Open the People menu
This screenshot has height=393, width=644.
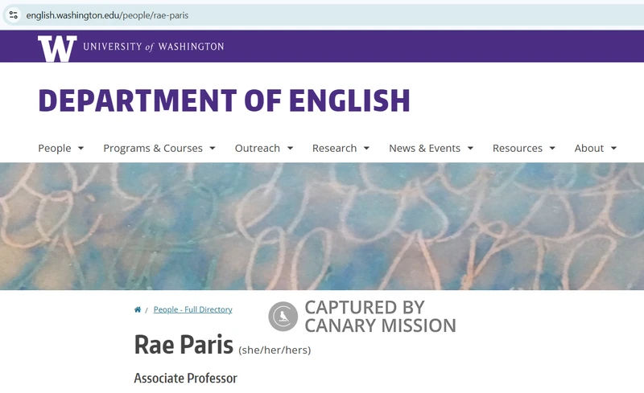[55, 148]
